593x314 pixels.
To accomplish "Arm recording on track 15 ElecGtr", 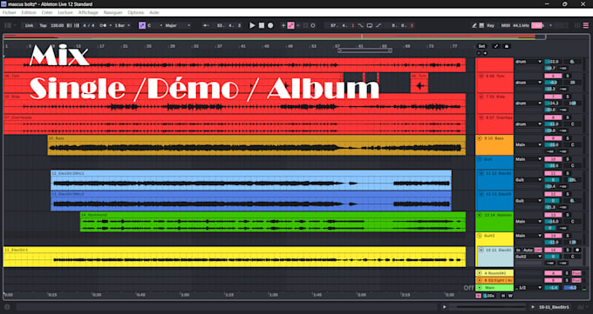I will [577, 250].
